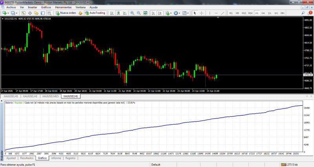Open the tester informe tab

coord(56,158)
